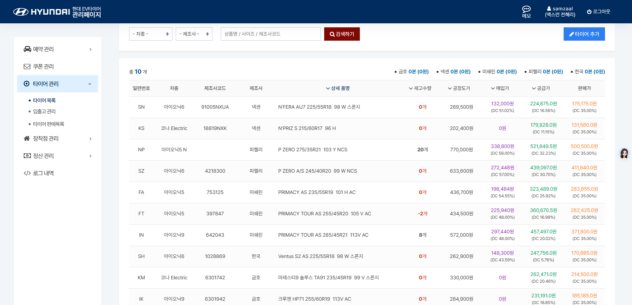632x305 pixels.
Task: Open 타이어 판매목록 submenu item
Action: 48,124
